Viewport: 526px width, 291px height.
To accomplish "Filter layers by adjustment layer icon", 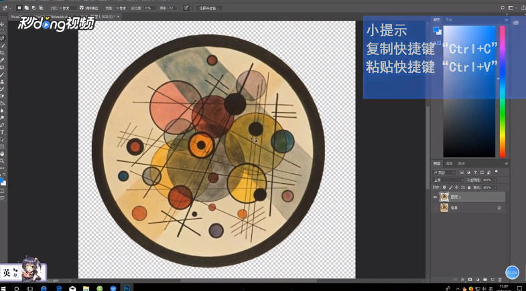I will pos(468,173).
